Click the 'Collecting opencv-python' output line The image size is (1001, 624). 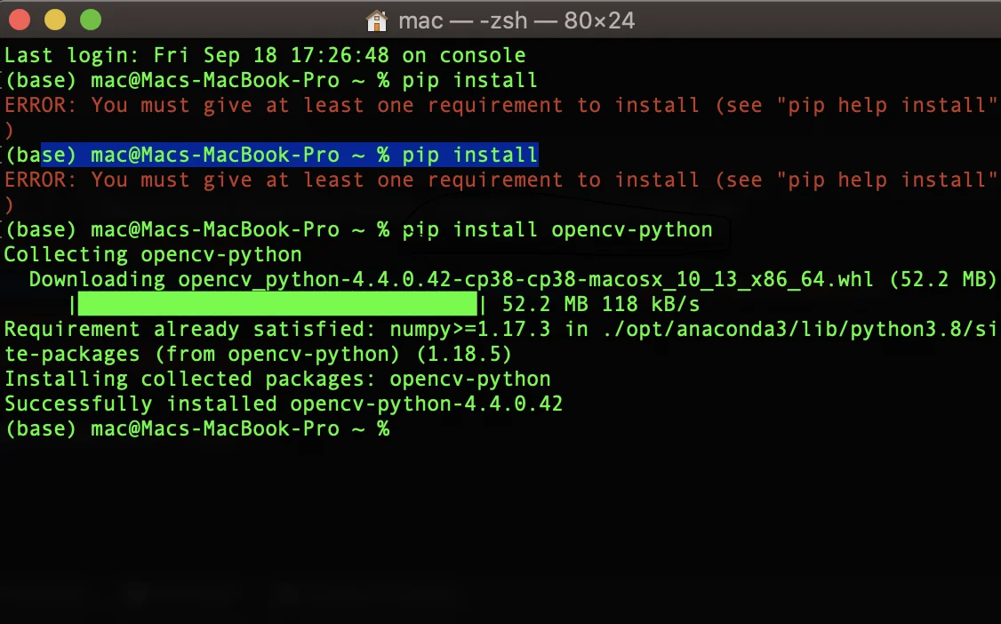152,254
